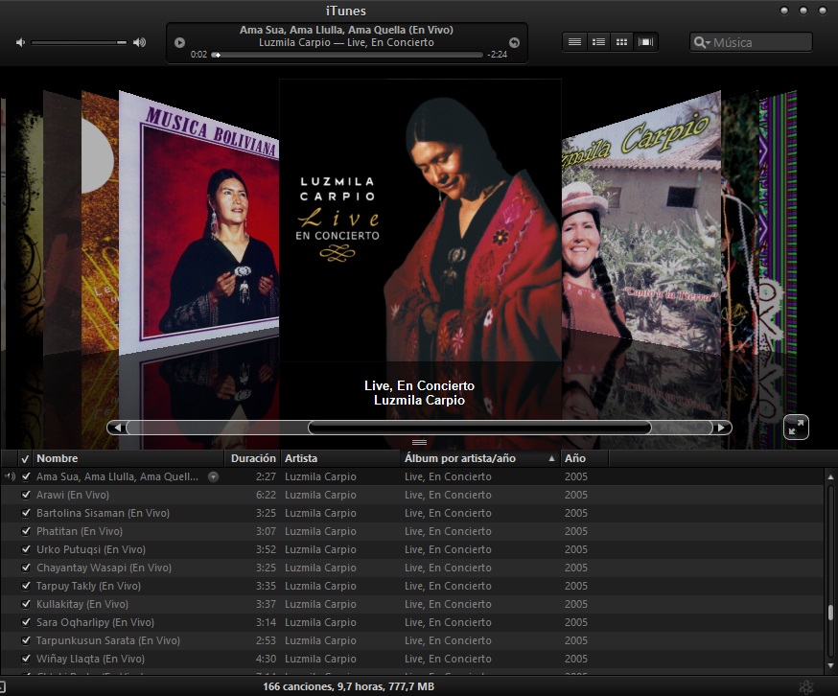The width and height of the screenshot is (838, 696).
Task: Click the 166 canciones status text
Action: click(x=348, y=687)
